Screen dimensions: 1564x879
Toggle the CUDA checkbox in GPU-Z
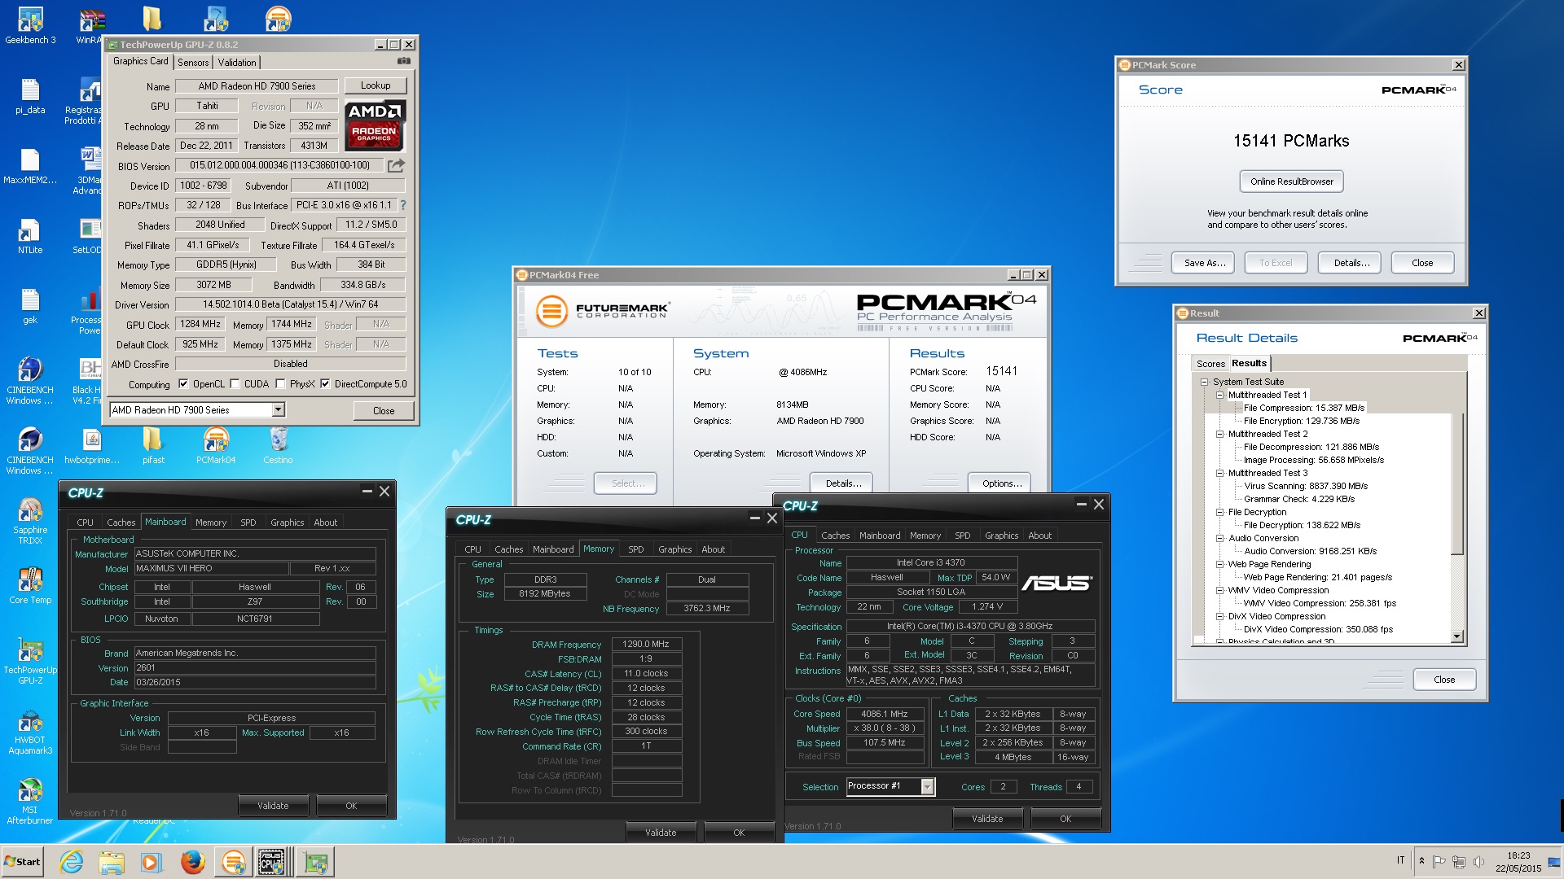235,384
